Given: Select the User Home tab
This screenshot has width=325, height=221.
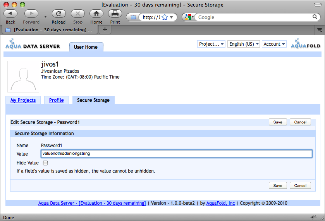Looking at the screenshot, I should [86, 47].
